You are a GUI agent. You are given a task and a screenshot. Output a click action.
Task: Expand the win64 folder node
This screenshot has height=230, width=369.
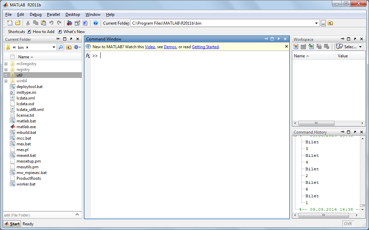coord(6,81)
